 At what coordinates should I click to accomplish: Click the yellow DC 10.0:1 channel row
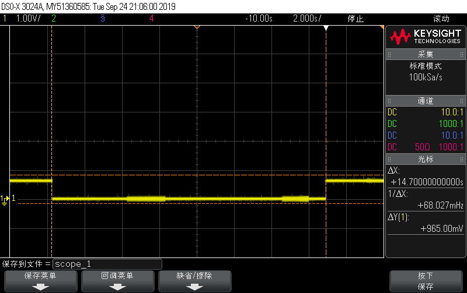click(426, 112)
